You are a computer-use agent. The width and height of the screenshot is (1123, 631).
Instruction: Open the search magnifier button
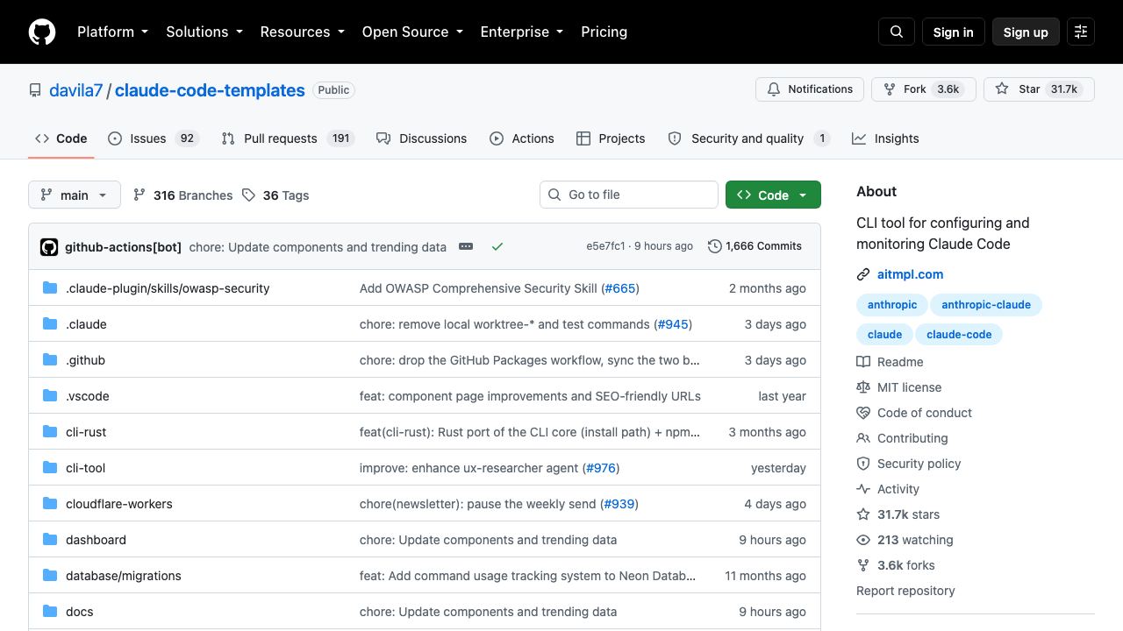coord(897,32)
